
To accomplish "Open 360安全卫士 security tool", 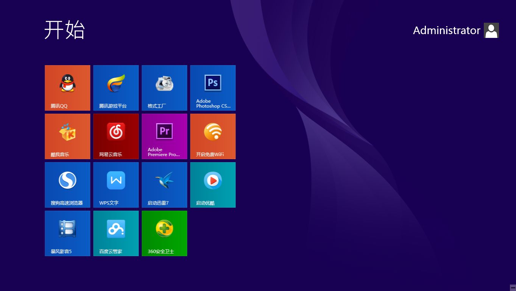I will [164, 233].
